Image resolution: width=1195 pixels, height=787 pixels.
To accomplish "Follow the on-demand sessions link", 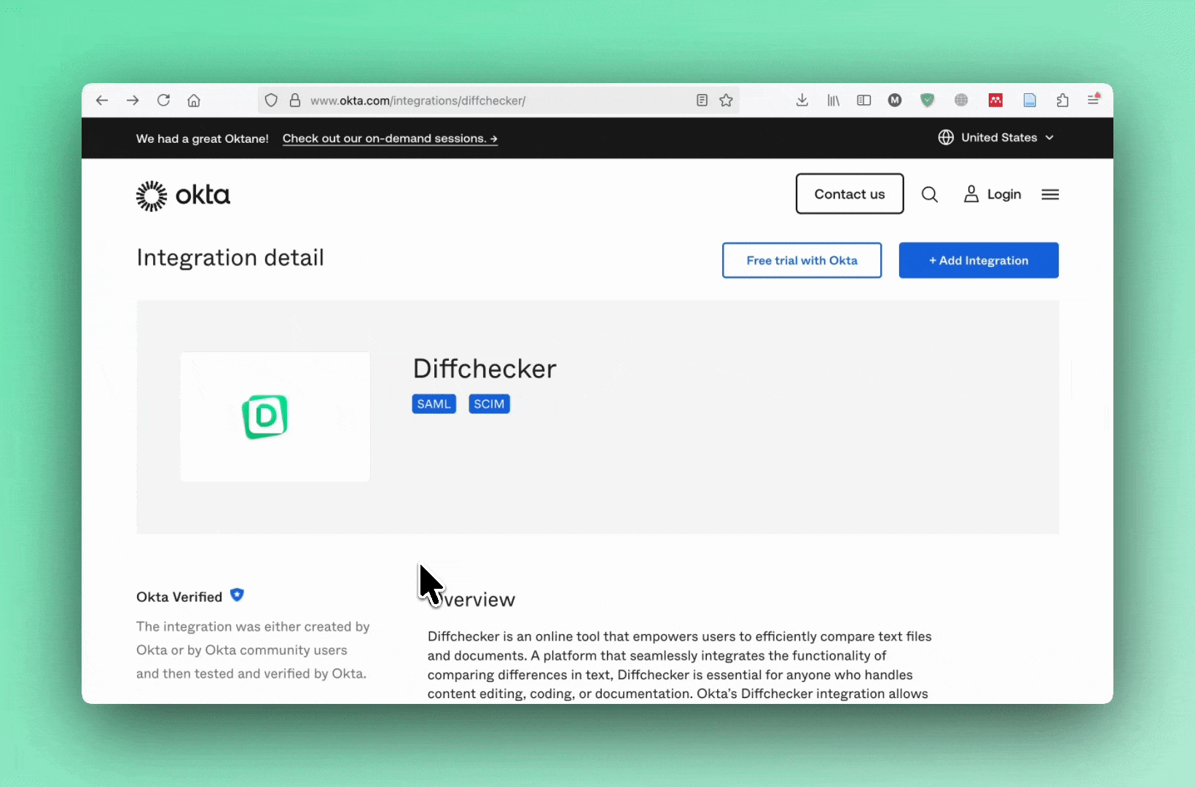I will click(x=390, y=138).
